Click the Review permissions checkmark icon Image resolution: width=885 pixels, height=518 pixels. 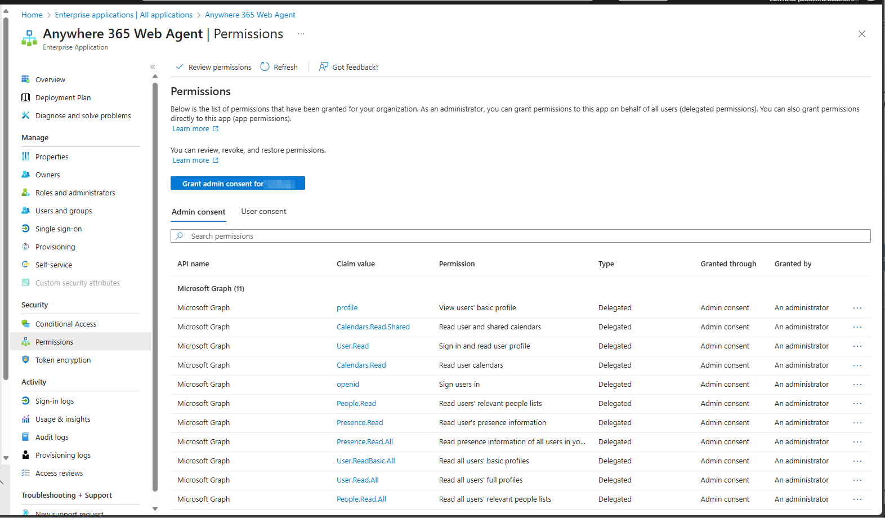coord(180,66)
